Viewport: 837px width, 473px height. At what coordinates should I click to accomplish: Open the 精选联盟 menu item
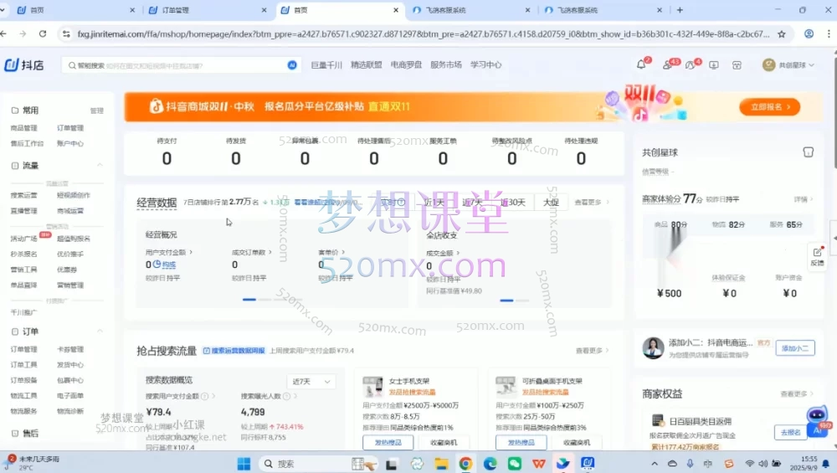tap(367, 64)
